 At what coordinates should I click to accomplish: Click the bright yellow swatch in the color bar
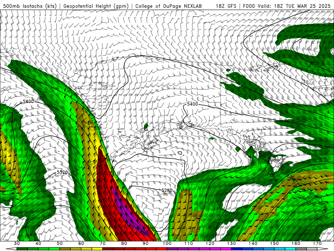97,249
